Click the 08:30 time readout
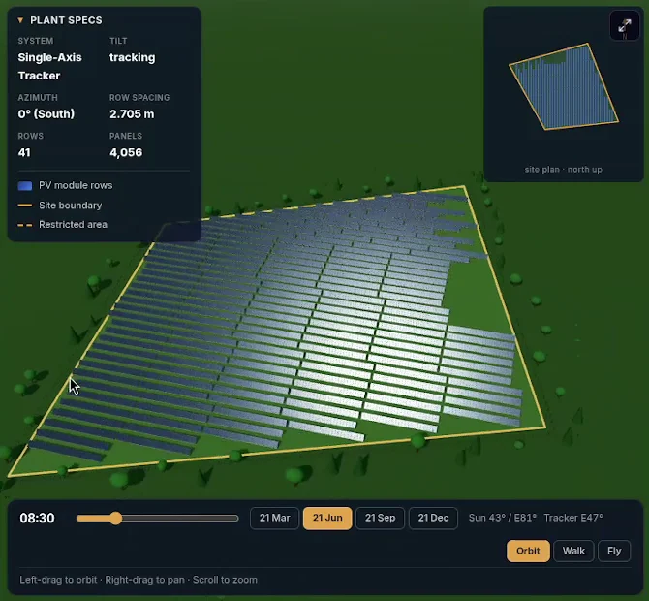Screen dimensions: 649x601 37,518
